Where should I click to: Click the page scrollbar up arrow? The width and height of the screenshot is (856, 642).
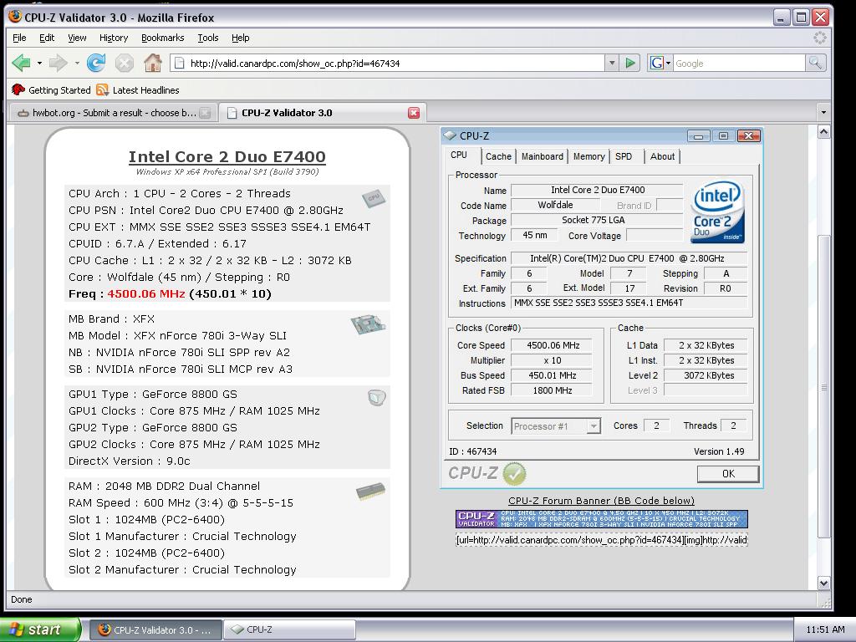[823, 131]
